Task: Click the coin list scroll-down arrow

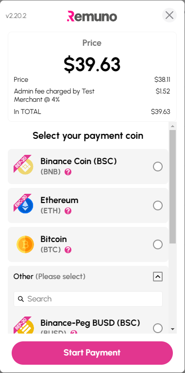Action: pos(173,329)
